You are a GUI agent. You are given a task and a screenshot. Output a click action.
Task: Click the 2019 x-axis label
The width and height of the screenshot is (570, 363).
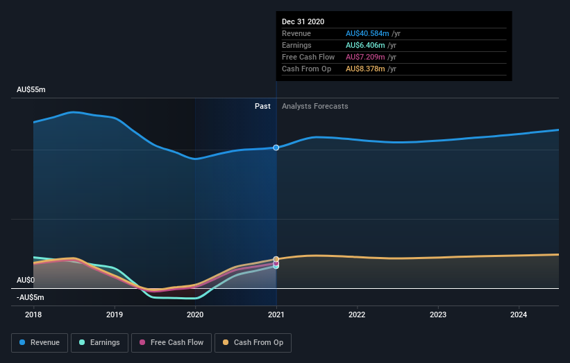[x=115, y=315]
